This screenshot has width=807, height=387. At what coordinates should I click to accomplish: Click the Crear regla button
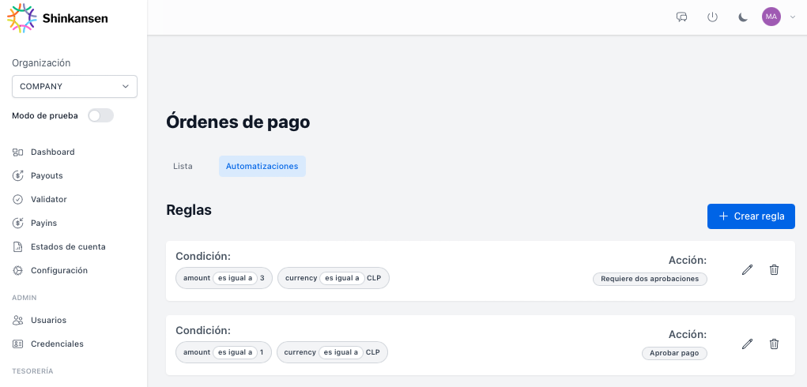pyautogui.click(x=751, y=216)
